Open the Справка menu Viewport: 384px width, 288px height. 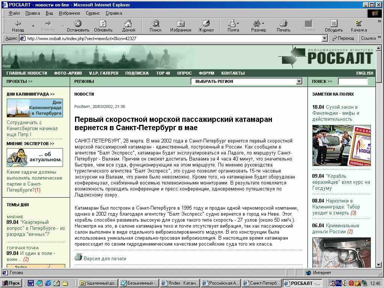click(114, 13)
